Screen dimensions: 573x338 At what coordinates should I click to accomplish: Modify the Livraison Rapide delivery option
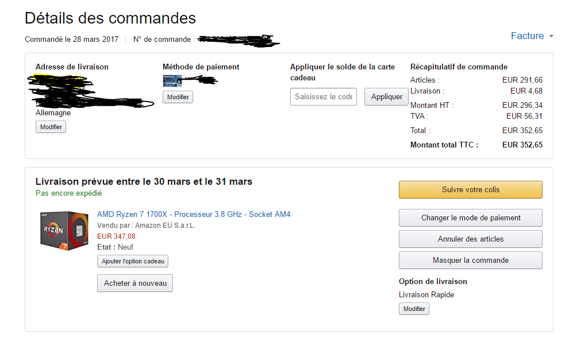point(414,309)
